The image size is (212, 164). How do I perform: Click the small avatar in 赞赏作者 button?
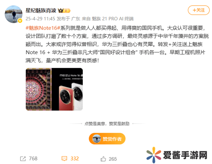pos(96,139)
